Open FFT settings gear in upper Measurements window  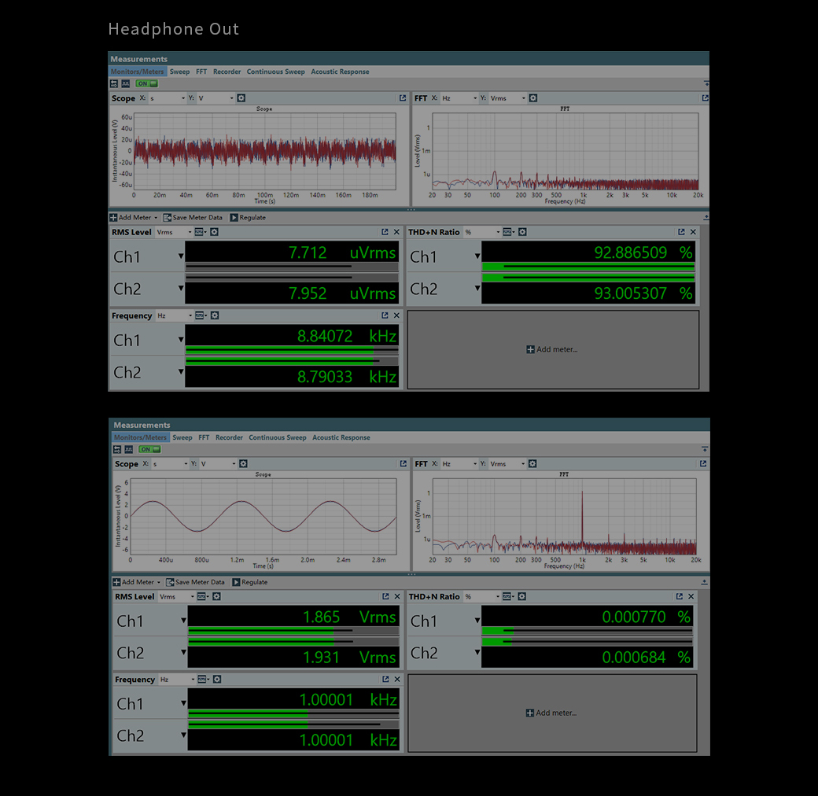(x=533, y=98)
